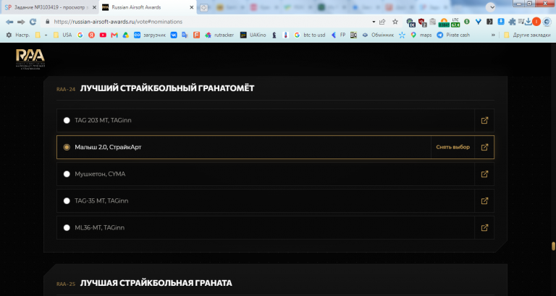The height and width of the screenshot is (296, 556).
Task: Open the Другие закладки bookmarks folder
Action: (527, 35)
